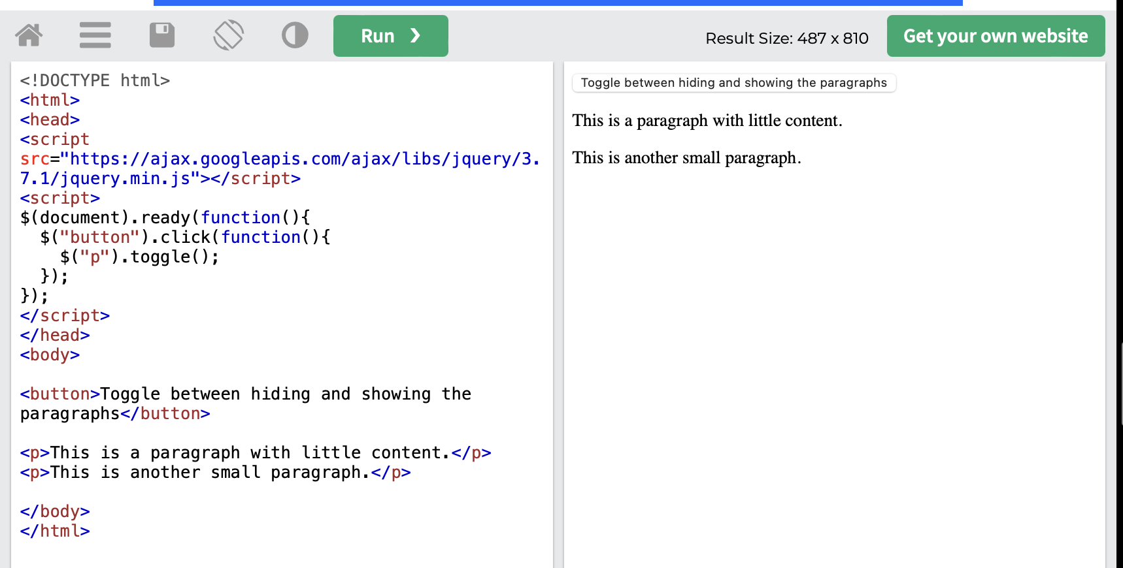Toggle dark mode contrast icon

[x=295, y=35]
